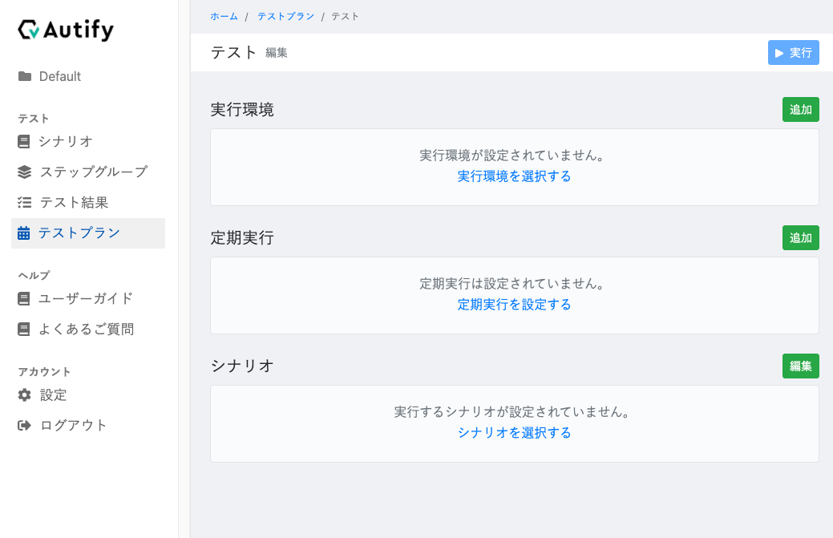
Task: Click the ログアウト exit icon
Action: pos(22,425)
